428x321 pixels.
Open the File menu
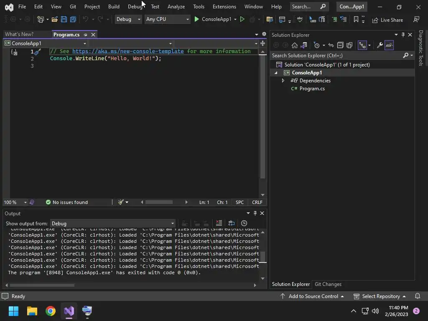[22, 7]
